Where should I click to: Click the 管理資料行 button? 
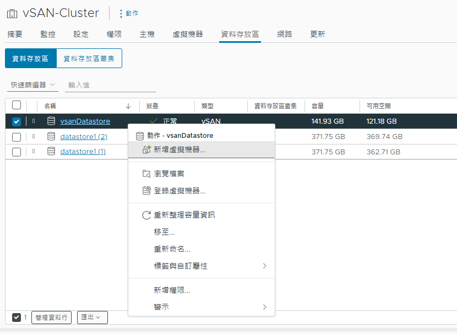[x=51, y=317]
